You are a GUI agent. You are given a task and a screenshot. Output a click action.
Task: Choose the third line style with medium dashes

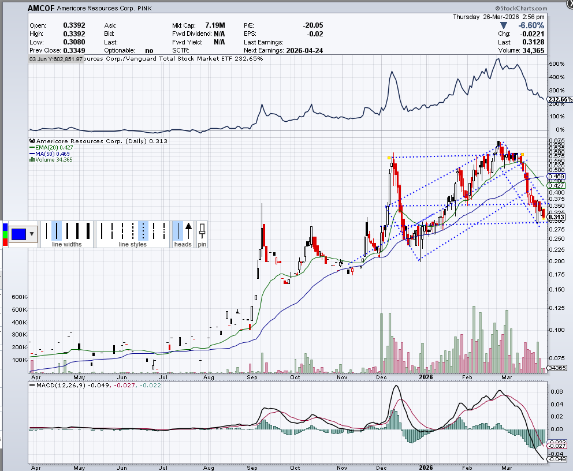click(122, 231)
